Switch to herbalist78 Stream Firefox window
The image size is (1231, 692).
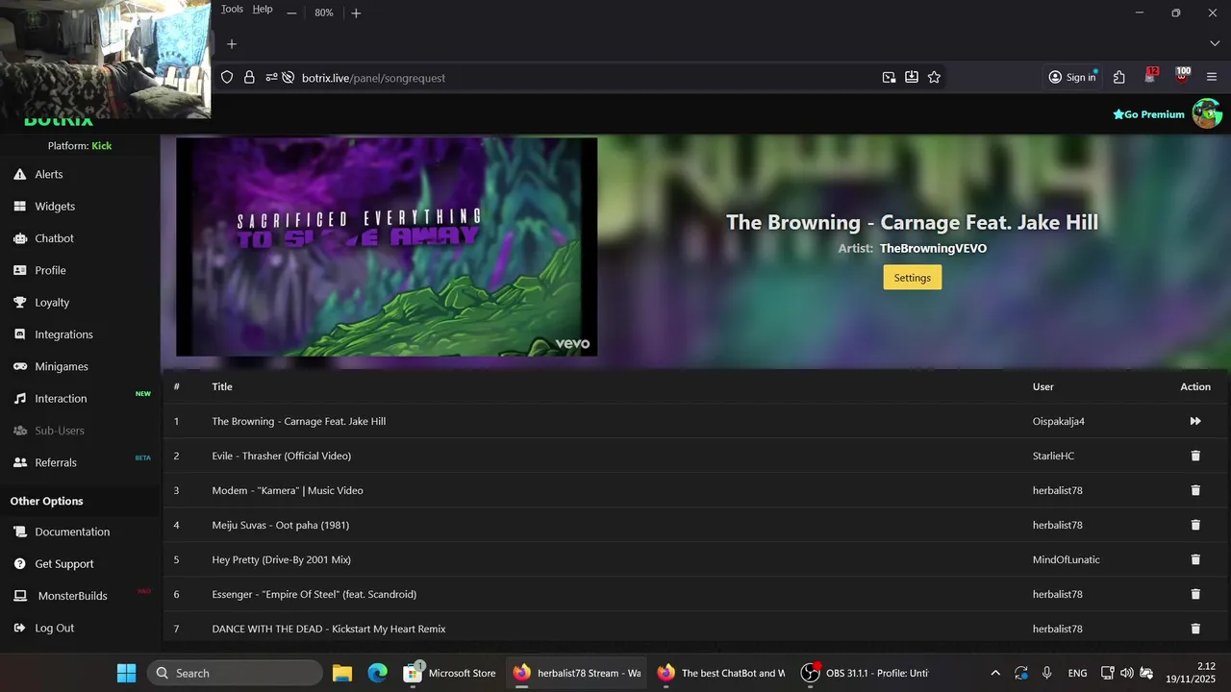pos(577,673)
